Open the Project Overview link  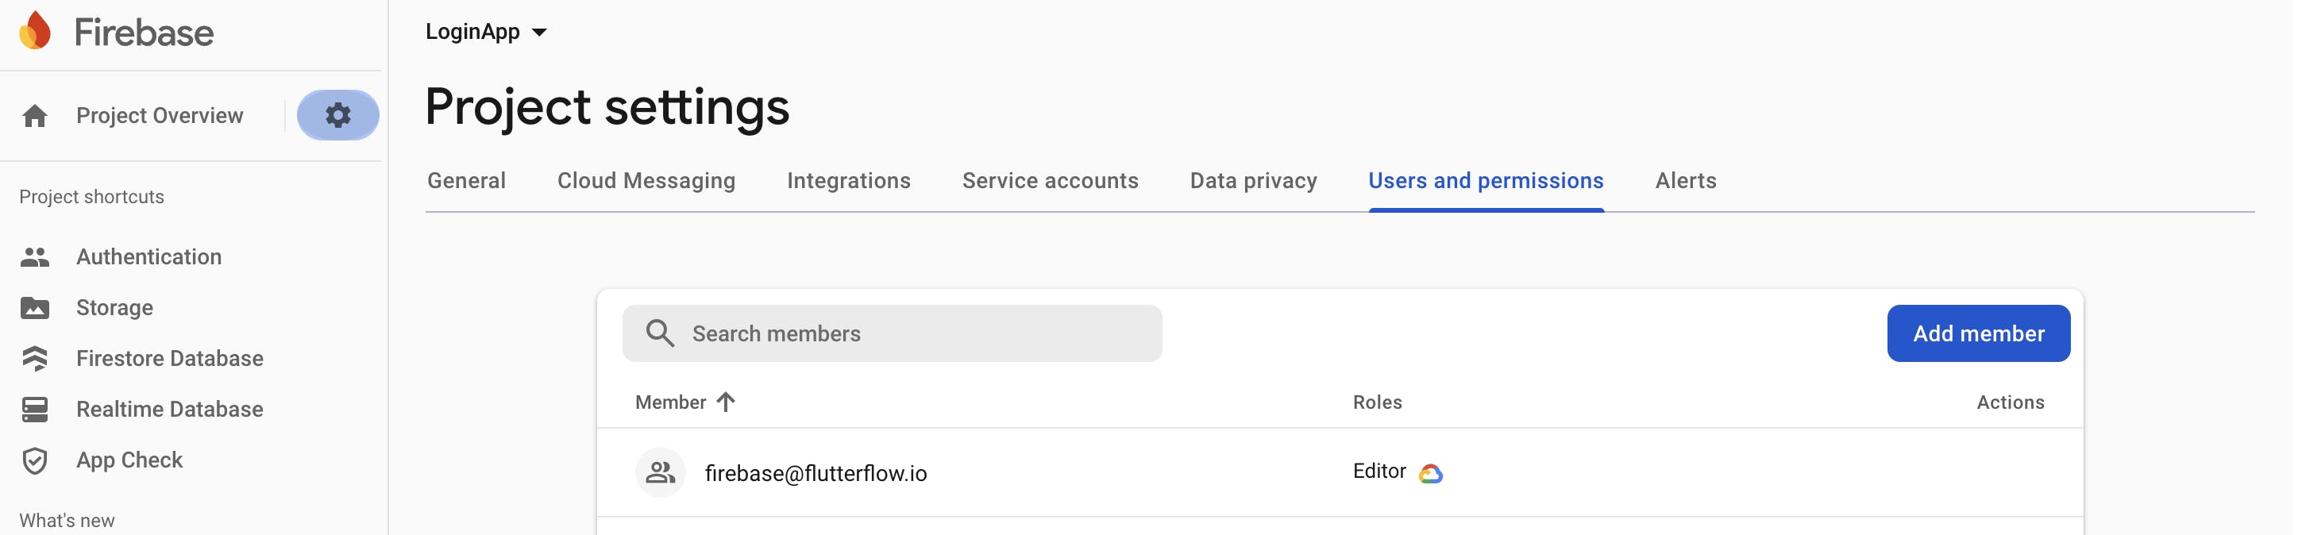pyautogui.click(x=160, y=116)
